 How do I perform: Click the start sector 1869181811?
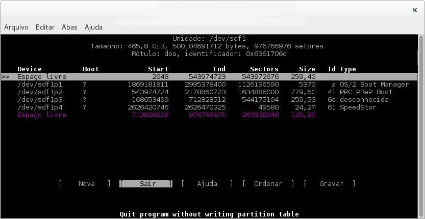click(x=148, y=85)
